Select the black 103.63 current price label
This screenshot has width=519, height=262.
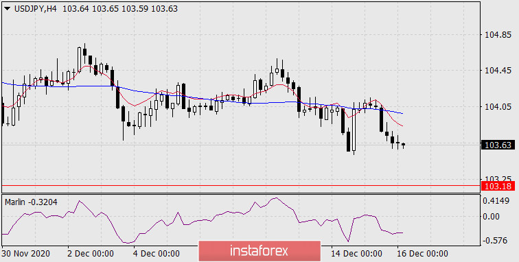498,145
